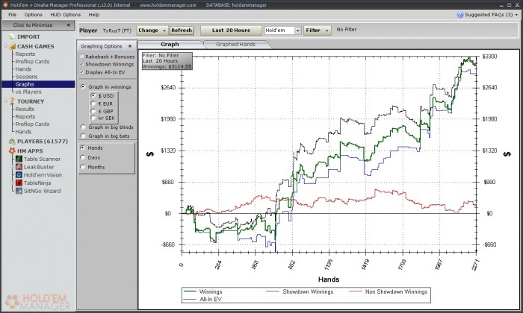Select Graph in big bets option

83,136
